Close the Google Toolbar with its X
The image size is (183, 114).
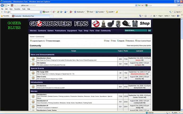[2, 12]
